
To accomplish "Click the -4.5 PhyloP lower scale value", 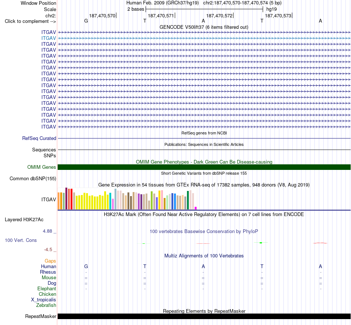I will tap(48, 250).
